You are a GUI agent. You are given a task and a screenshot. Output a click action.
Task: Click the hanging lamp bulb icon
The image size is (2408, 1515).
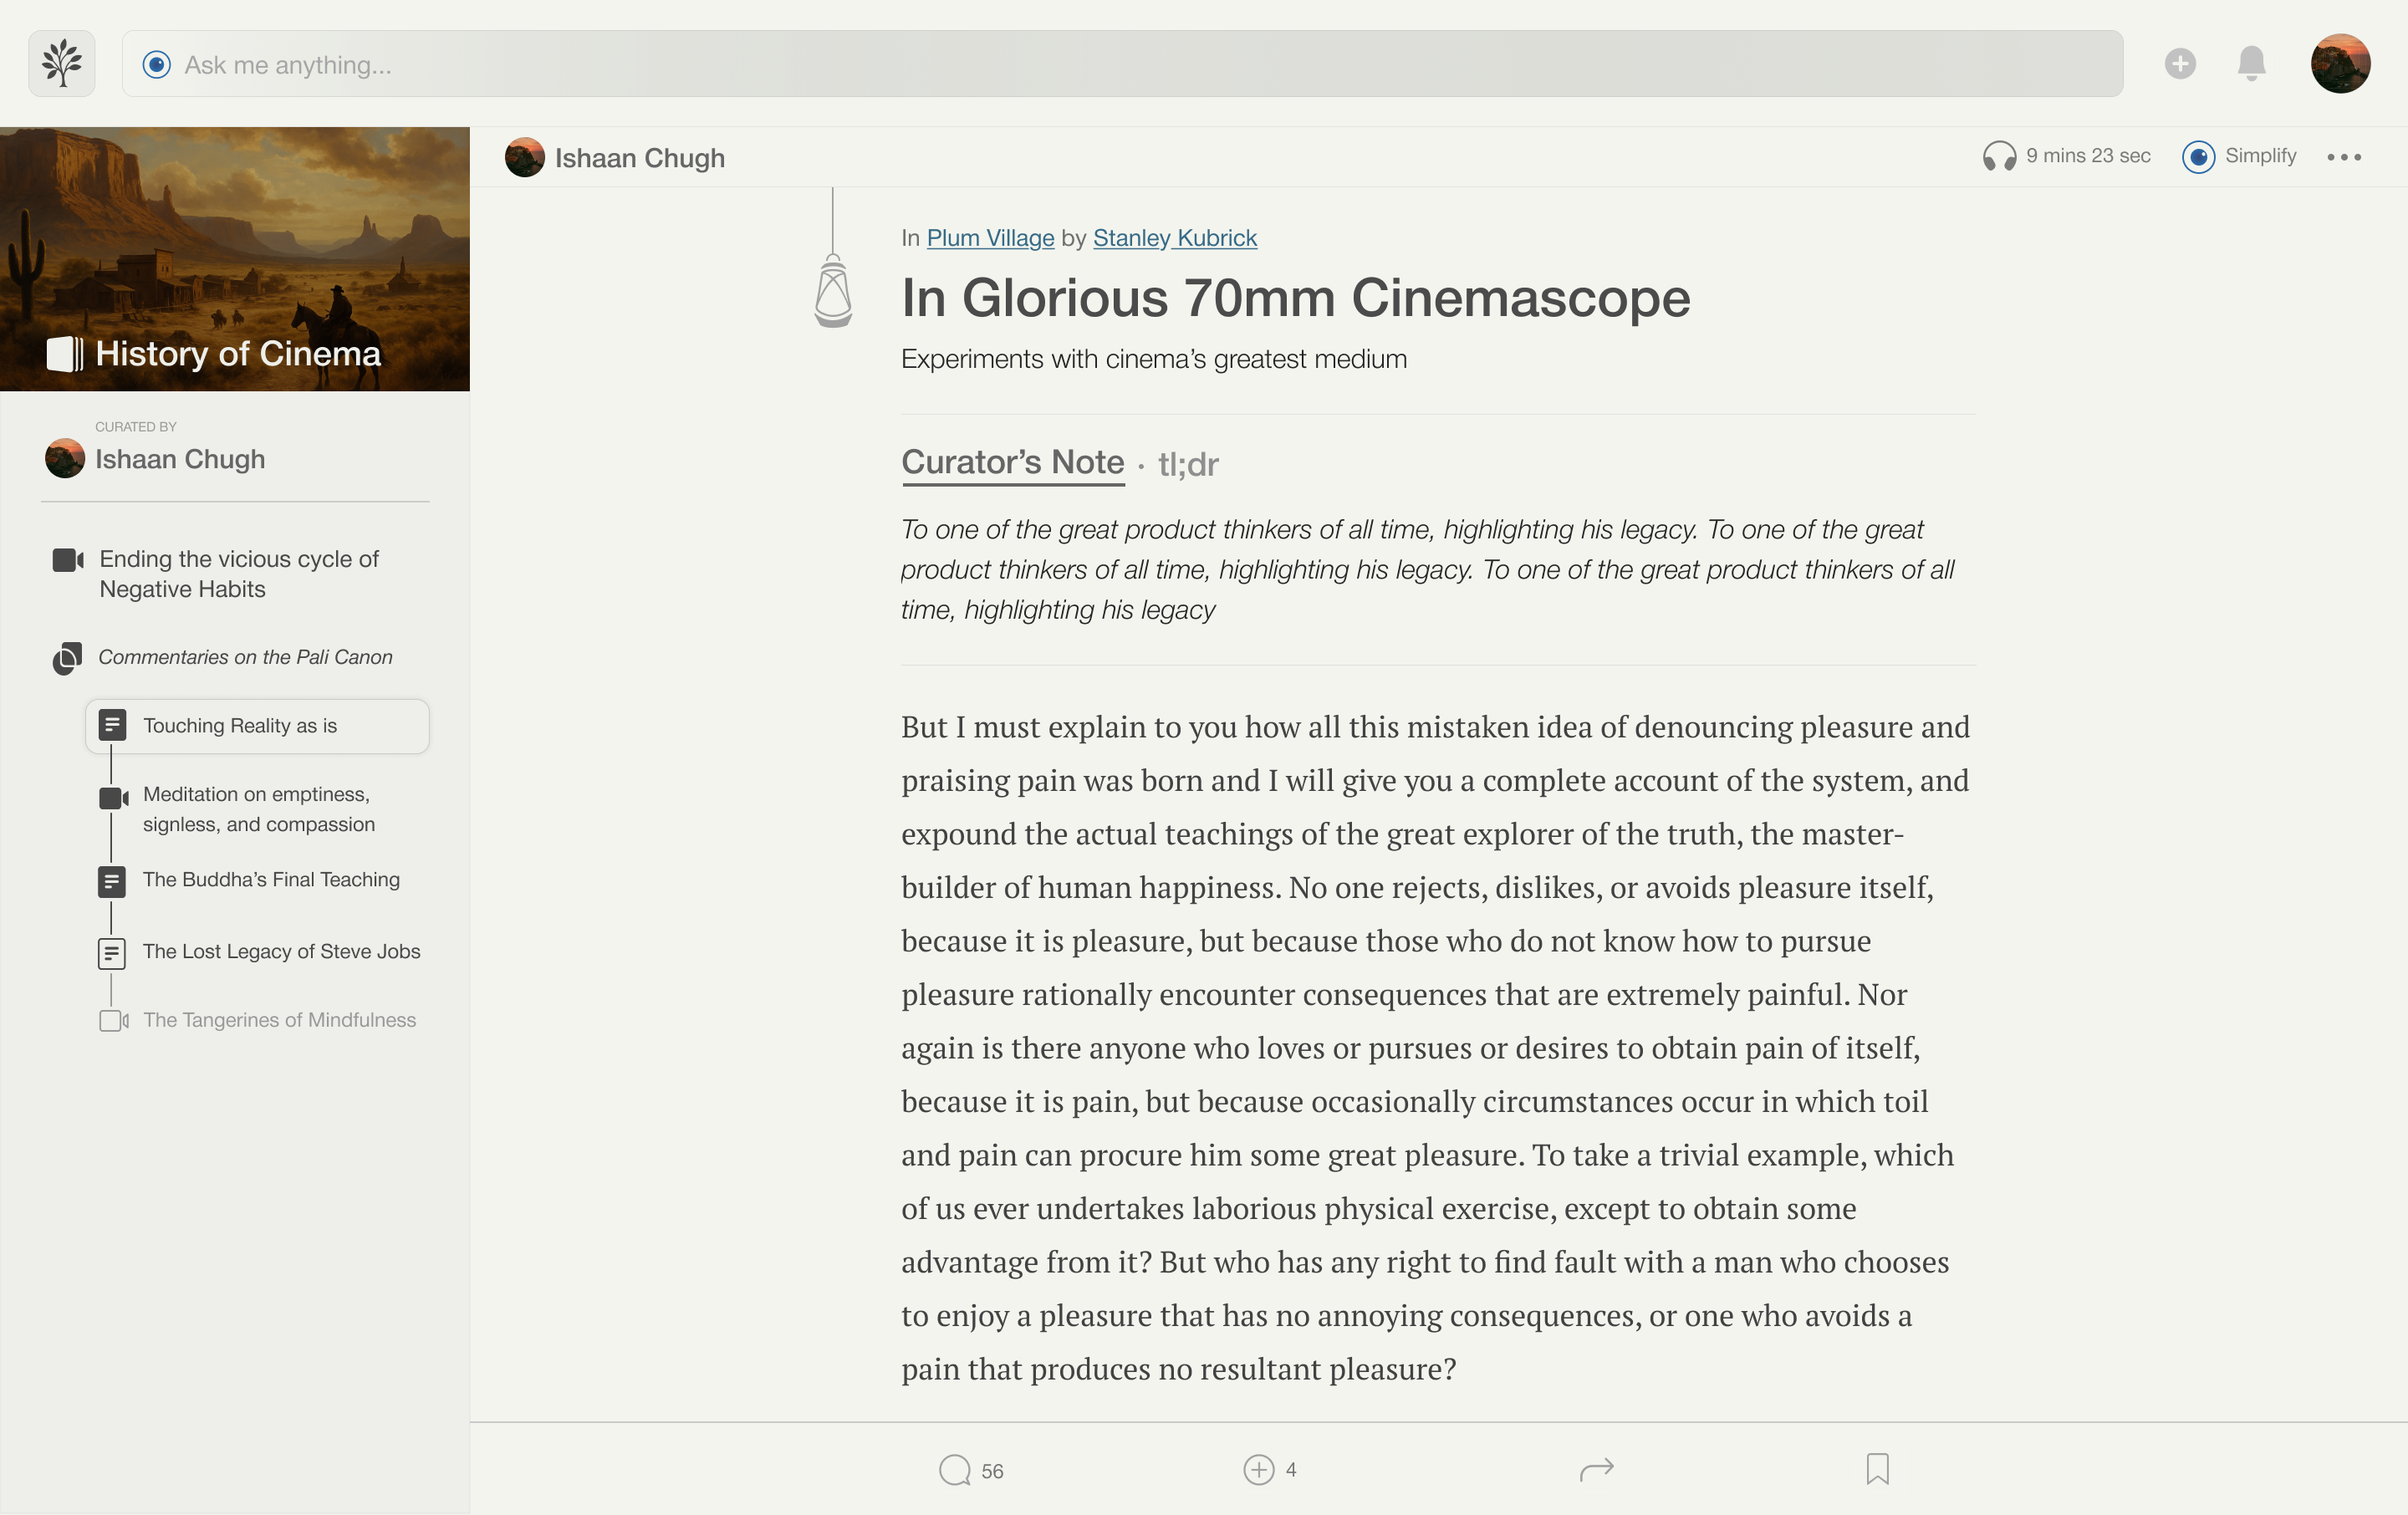pos(833,292)
